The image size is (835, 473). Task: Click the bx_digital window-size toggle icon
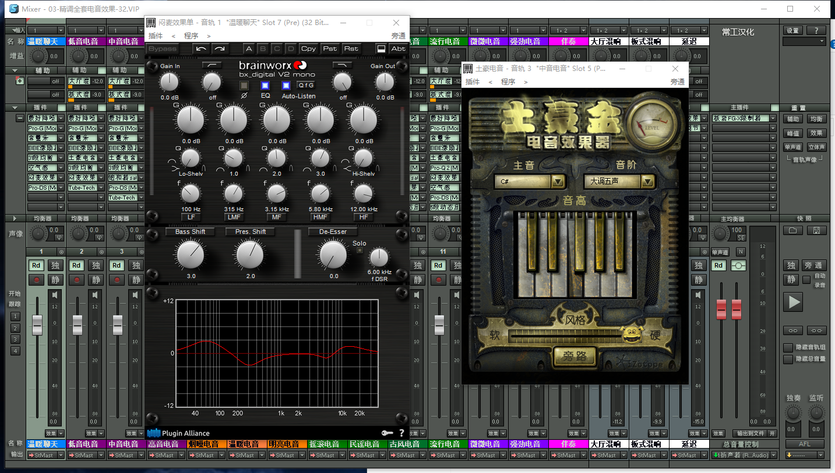click(x=381, y=49)
